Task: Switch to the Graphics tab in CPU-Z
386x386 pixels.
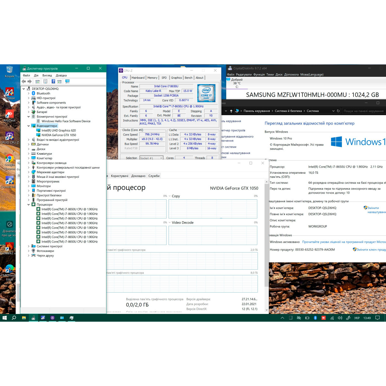Action: (176, 78)
